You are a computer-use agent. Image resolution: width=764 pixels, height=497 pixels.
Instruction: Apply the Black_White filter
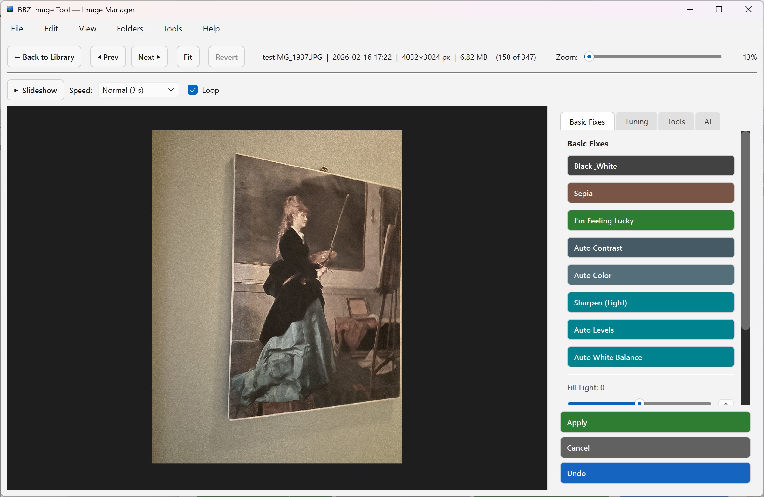[651, 166]
